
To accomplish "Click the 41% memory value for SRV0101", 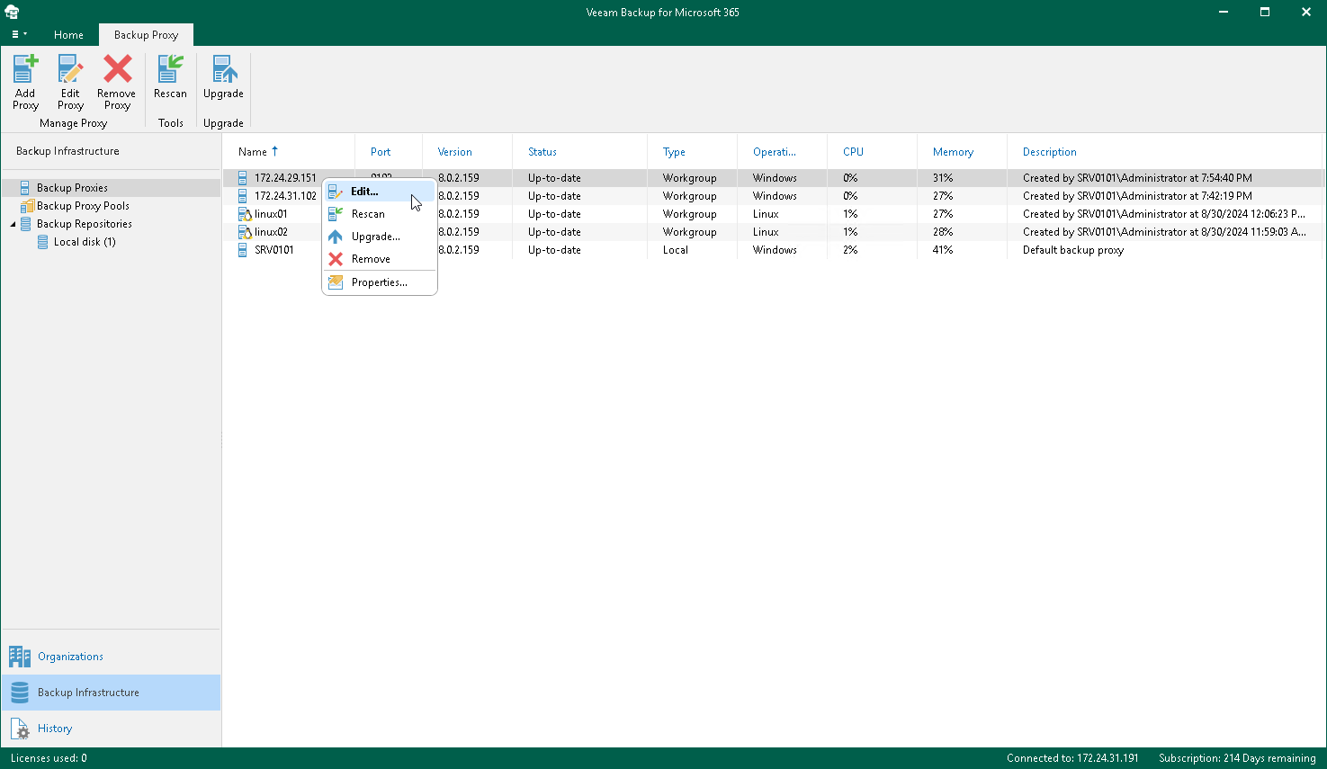I will pyautogui.click(x=943, y=250).
